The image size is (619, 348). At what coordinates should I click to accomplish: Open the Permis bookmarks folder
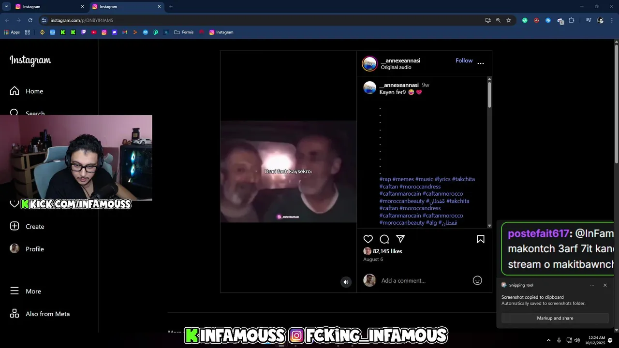(x=184, y=32)
